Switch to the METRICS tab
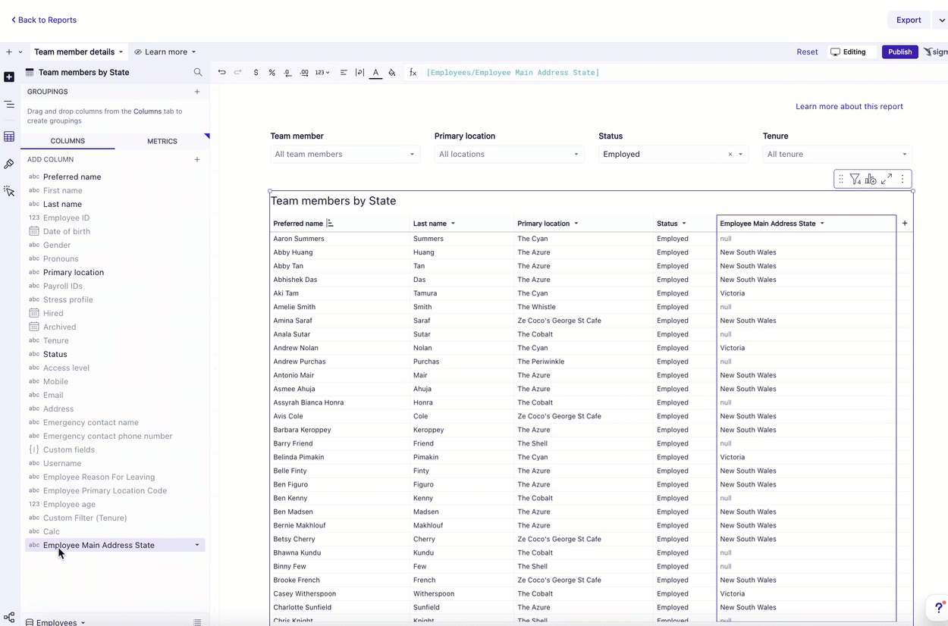The width and height of the screenshot is (948, 626). pyautogui.click(x=162, y=141)
